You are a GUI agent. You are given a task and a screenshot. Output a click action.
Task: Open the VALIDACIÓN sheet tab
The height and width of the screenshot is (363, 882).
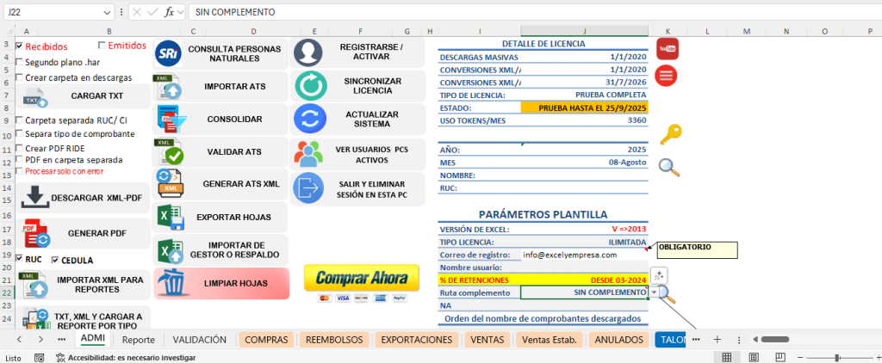click(x=200, y=340)
